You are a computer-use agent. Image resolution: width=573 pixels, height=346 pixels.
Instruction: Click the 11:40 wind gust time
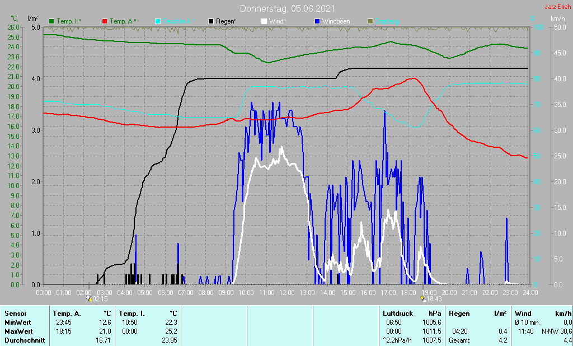(x=525, y=331)
